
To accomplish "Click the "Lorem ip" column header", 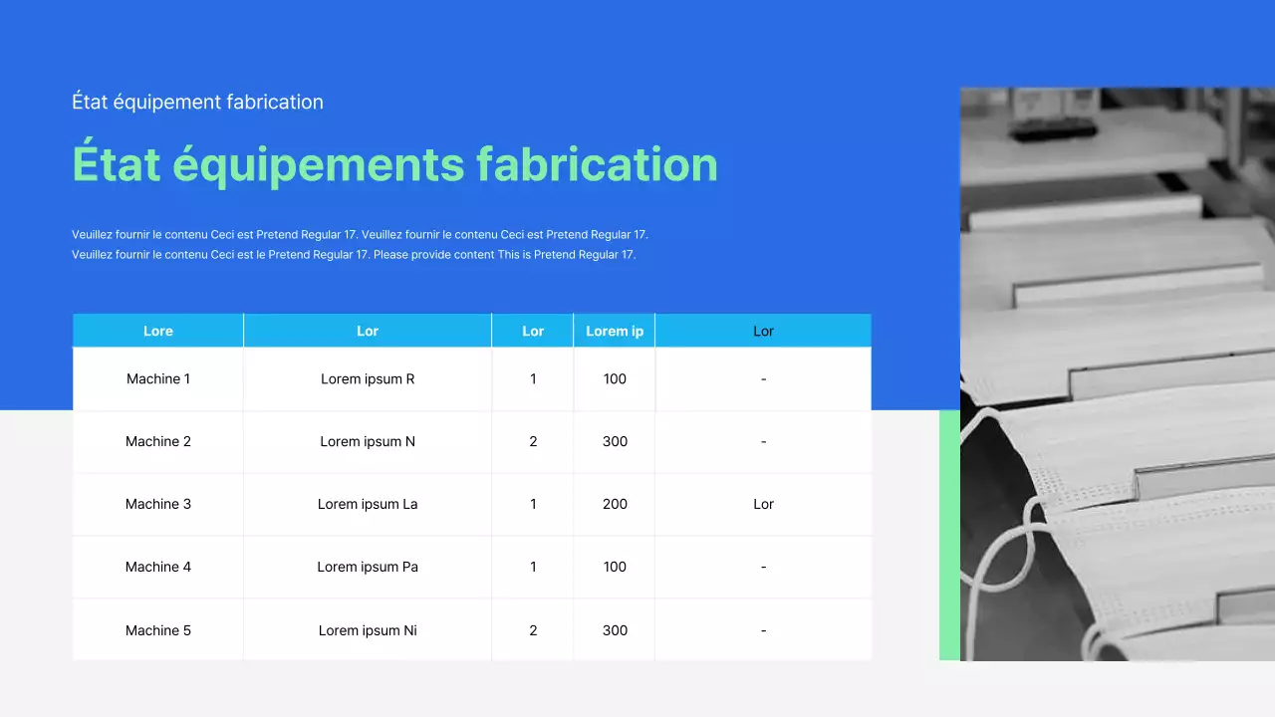I will [x=614, y=331].
